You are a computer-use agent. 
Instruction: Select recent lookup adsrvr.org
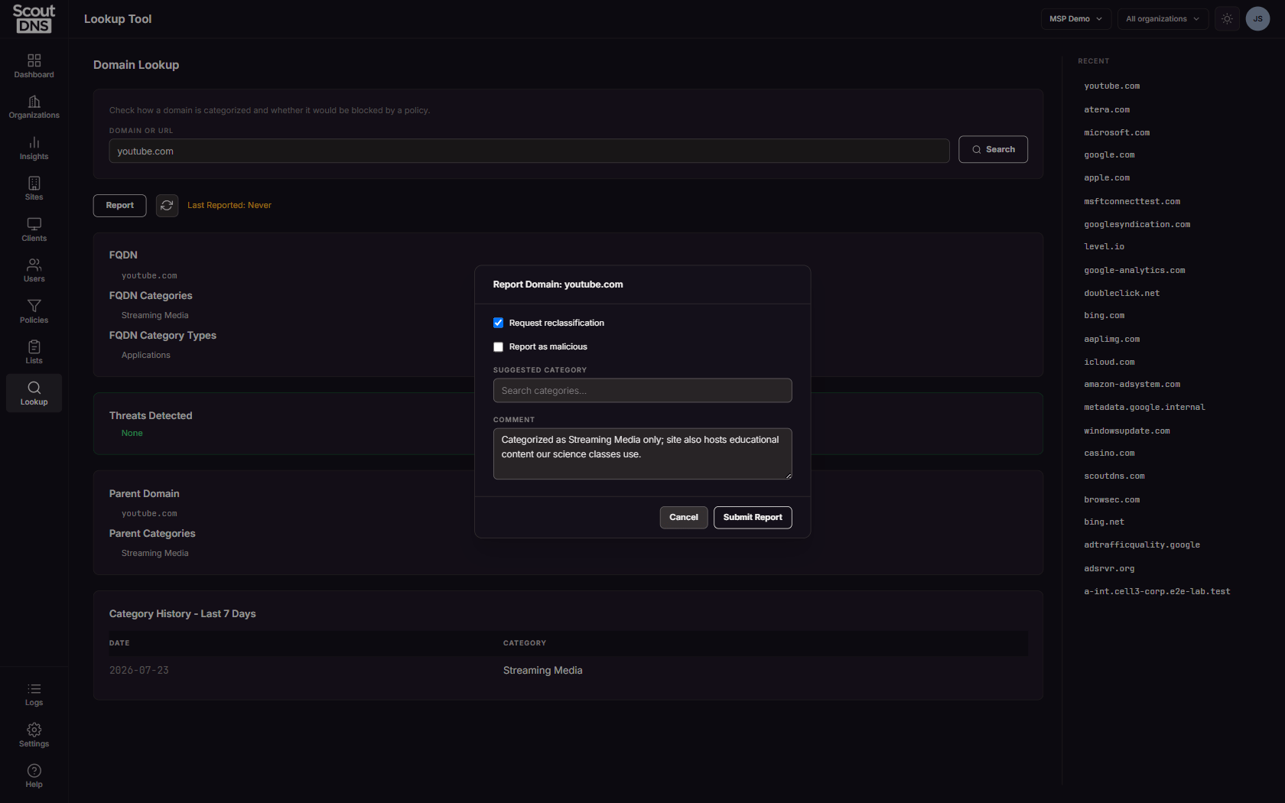click(x=1109, y=569)
